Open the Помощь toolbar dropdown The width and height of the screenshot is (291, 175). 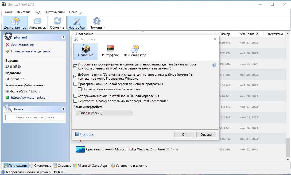click(x=97, y=23)
